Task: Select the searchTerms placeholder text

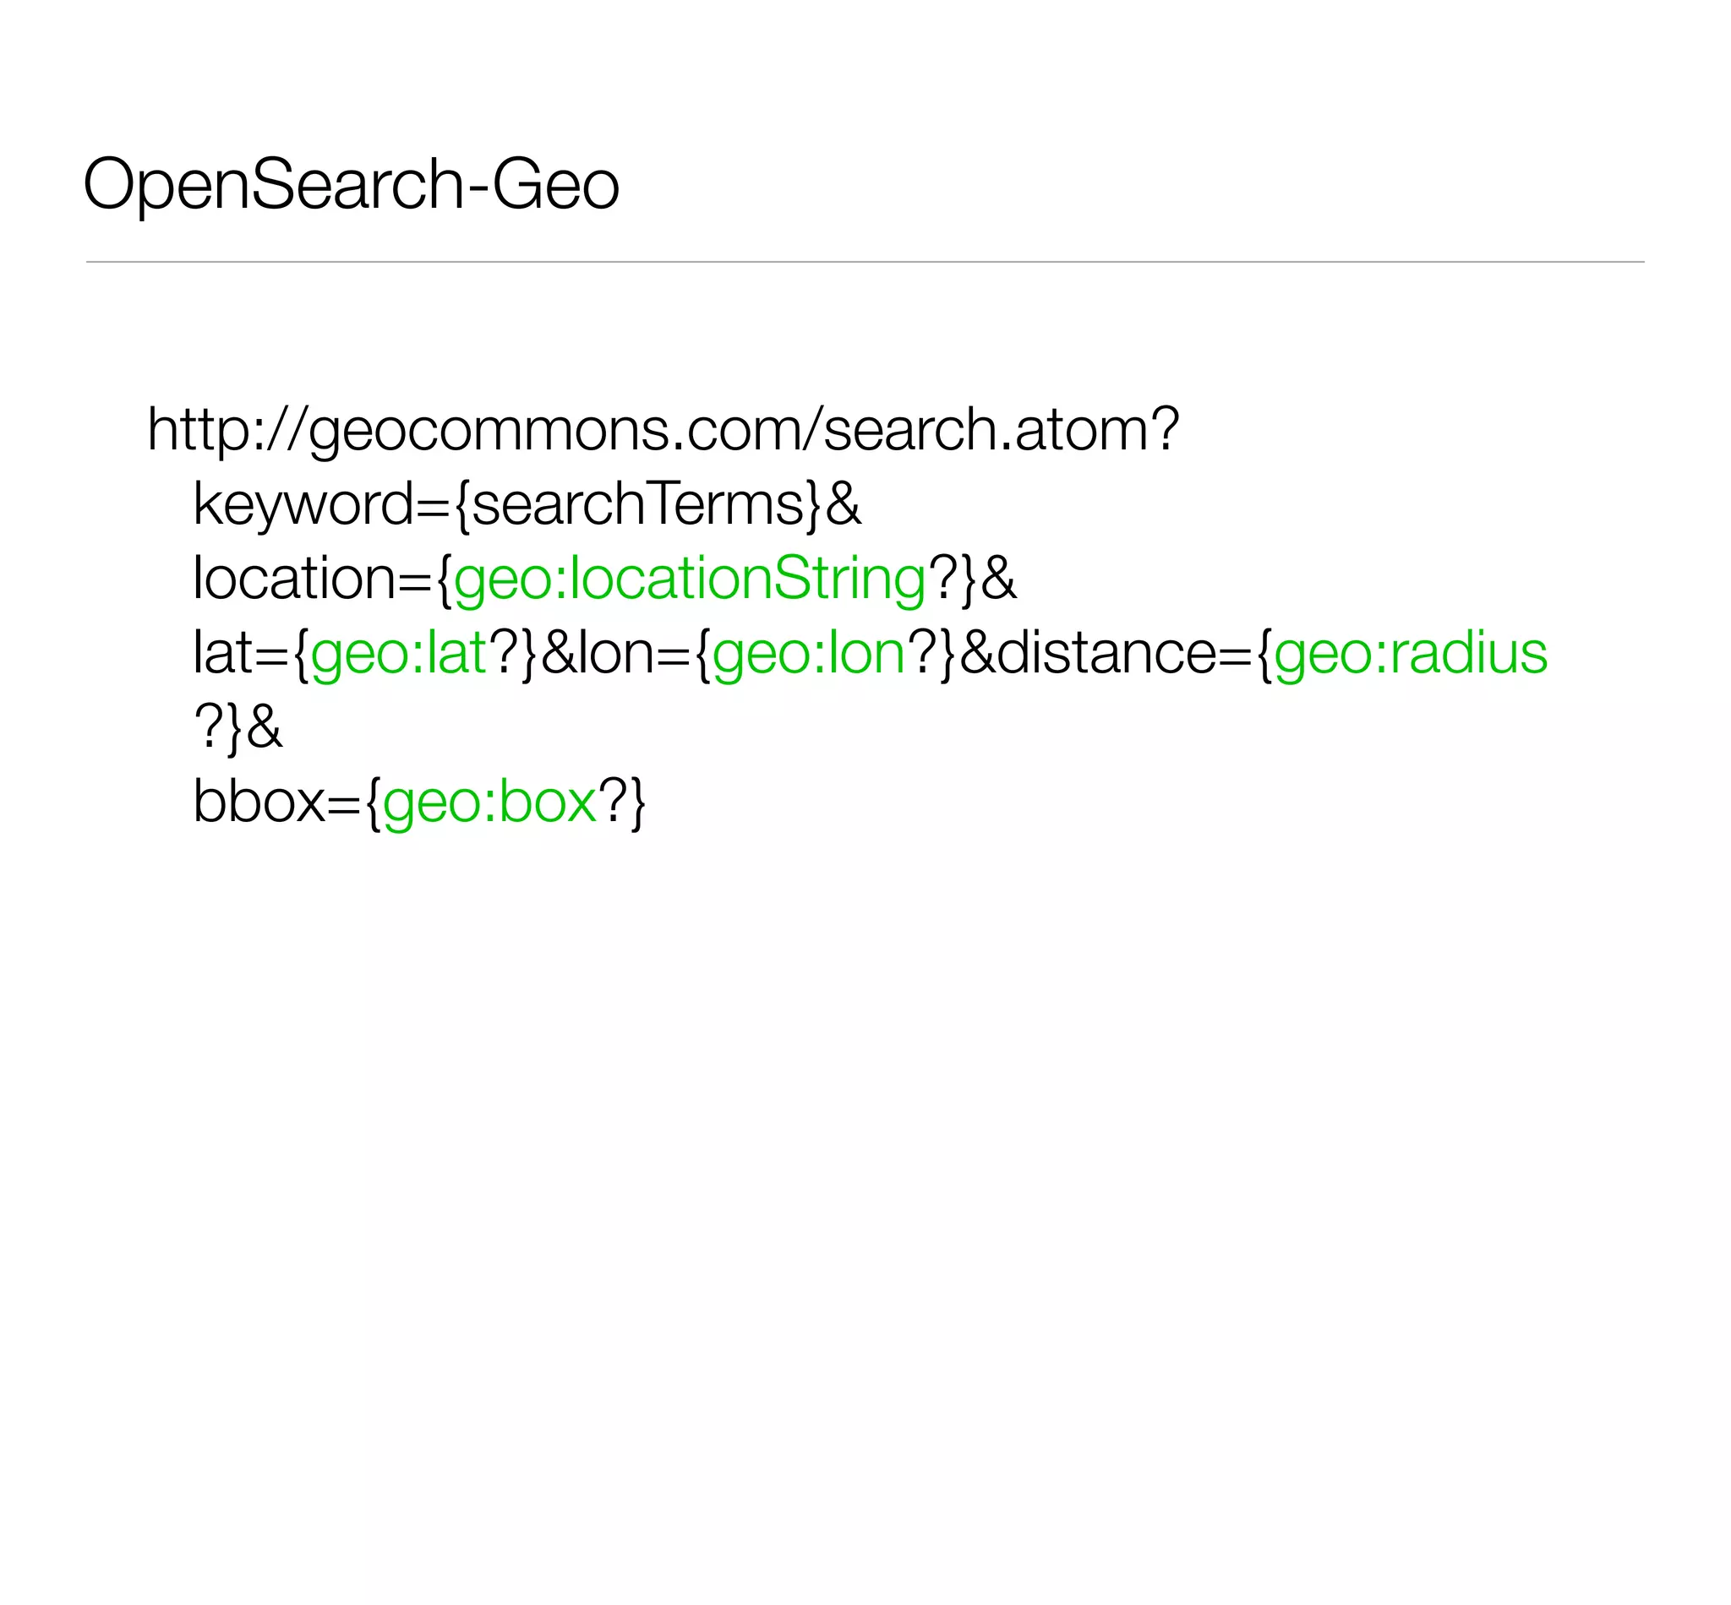Action: point(639,504)
